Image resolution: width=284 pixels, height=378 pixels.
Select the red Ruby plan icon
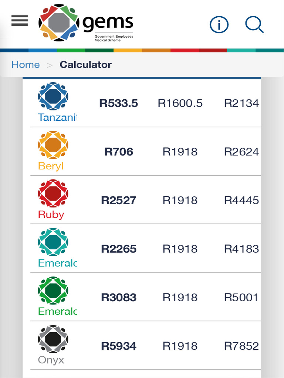(x=53, y=193)
